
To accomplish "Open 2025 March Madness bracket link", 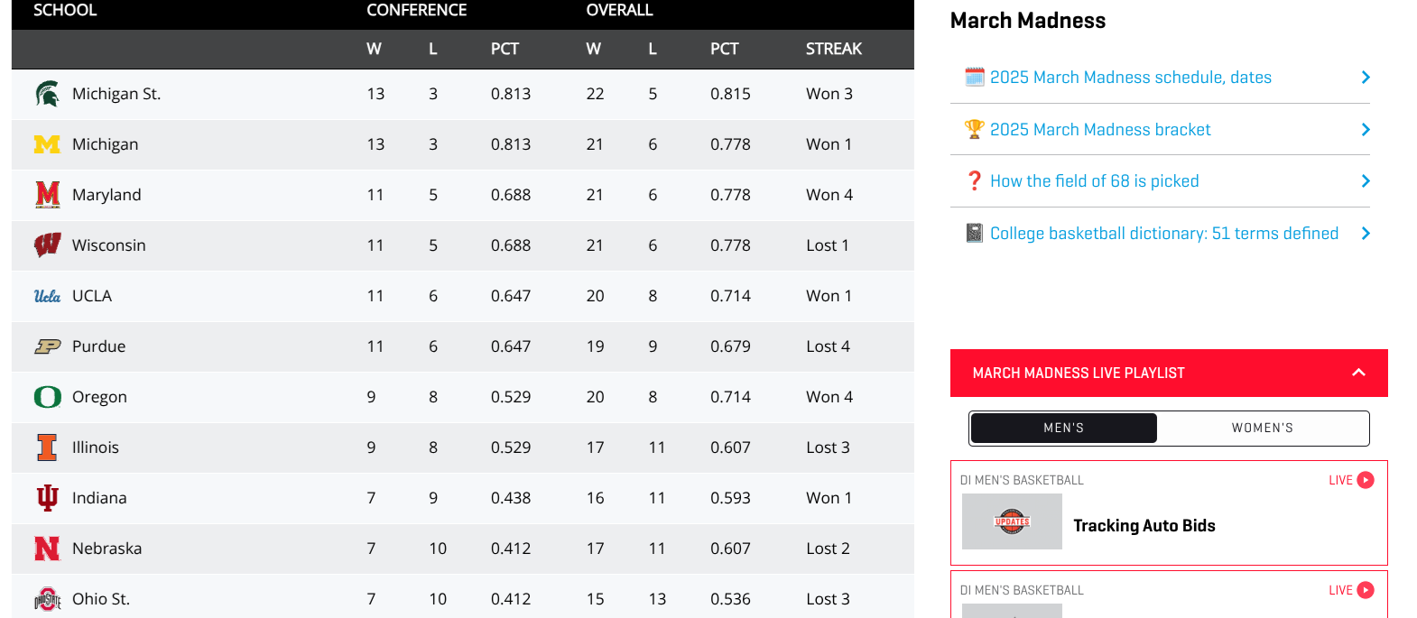I will pyautogui.click(x=1099, y=130).
